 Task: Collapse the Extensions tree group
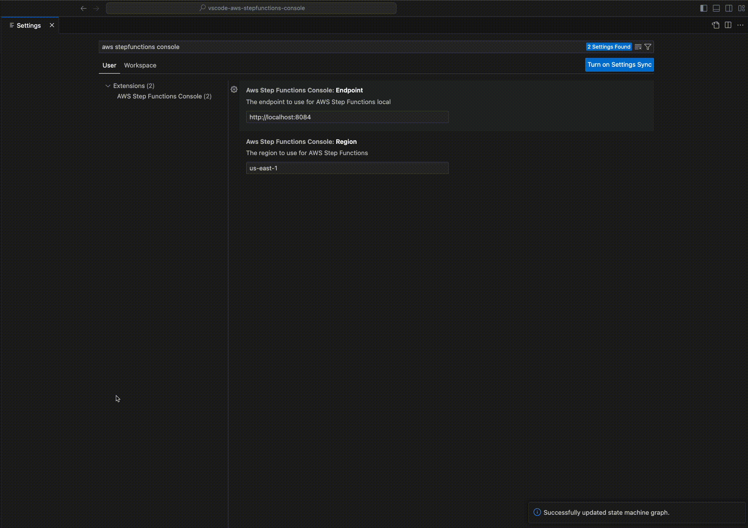108,86
